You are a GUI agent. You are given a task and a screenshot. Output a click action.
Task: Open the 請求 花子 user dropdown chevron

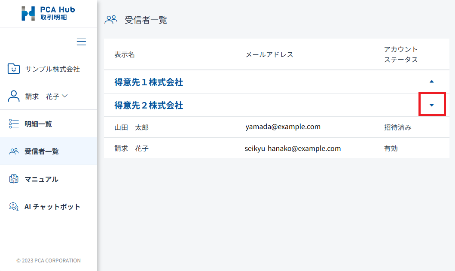(65, 96)
